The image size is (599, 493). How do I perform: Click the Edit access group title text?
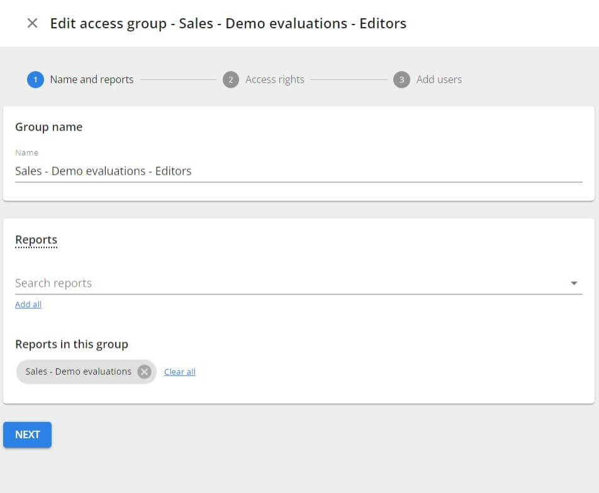coord(228,23)
